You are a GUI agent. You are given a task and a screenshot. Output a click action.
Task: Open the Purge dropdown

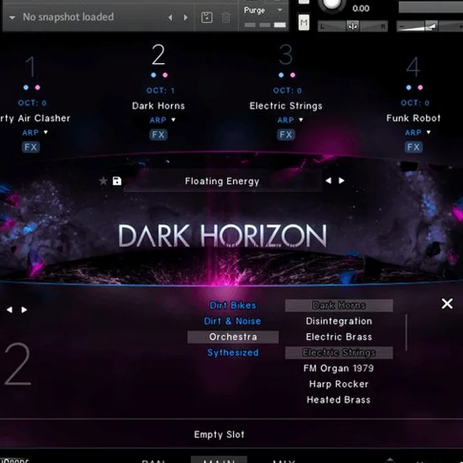(263, 10)
